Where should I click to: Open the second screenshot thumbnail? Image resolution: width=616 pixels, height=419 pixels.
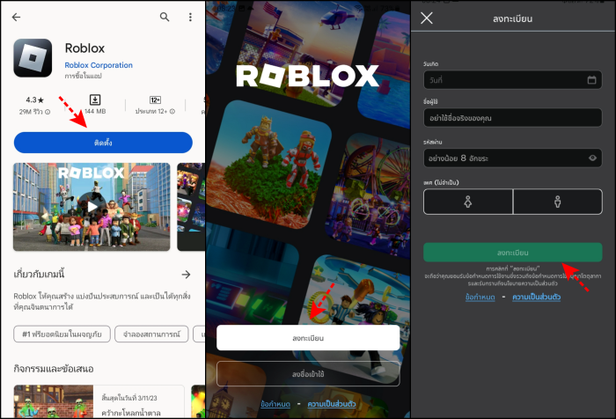191,207
